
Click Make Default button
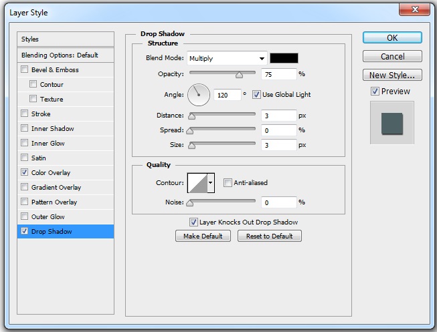coord(203,236)
